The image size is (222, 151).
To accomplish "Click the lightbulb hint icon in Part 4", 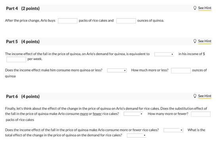I will (x=195, y=8).
